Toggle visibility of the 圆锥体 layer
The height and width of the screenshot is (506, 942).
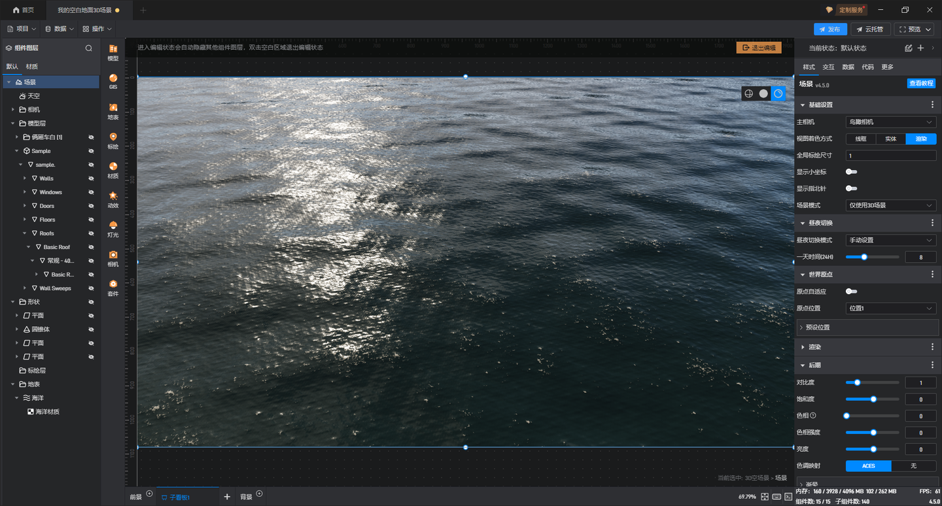(x=92, y=329)
